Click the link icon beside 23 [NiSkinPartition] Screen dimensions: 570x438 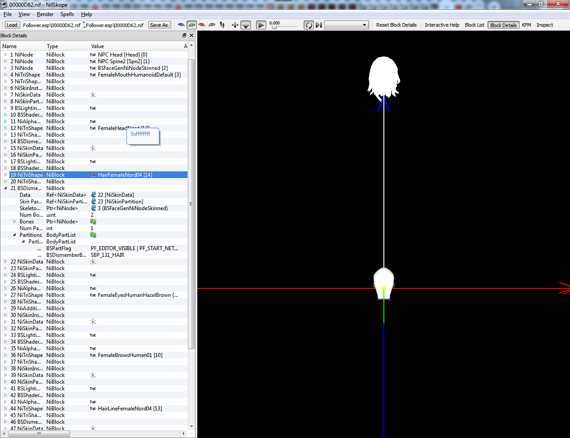click(94, 202)
